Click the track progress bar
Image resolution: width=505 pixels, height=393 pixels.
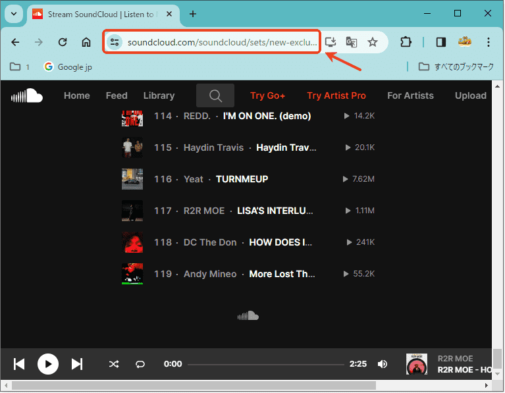point(265,364)
